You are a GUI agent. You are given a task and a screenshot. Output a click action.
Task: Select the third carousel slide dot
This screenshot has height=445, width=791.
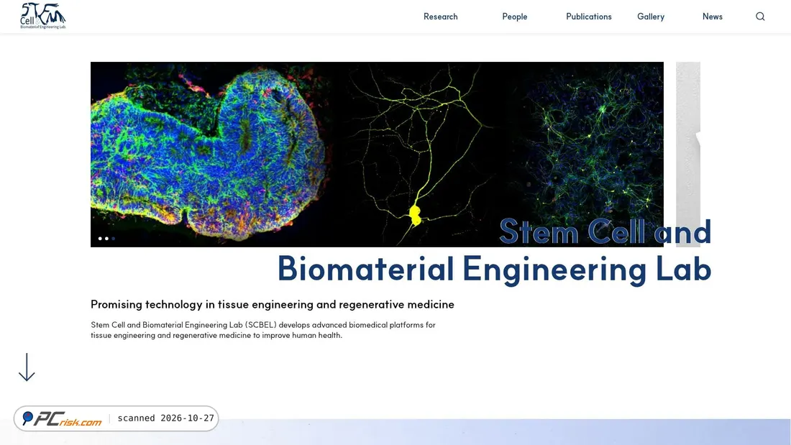point(114,239)
